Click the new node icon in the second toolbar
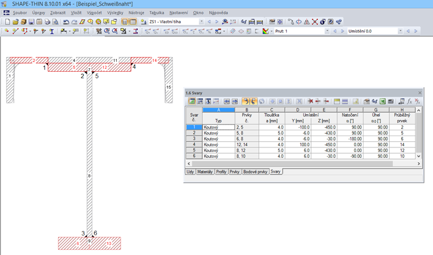 7,31
